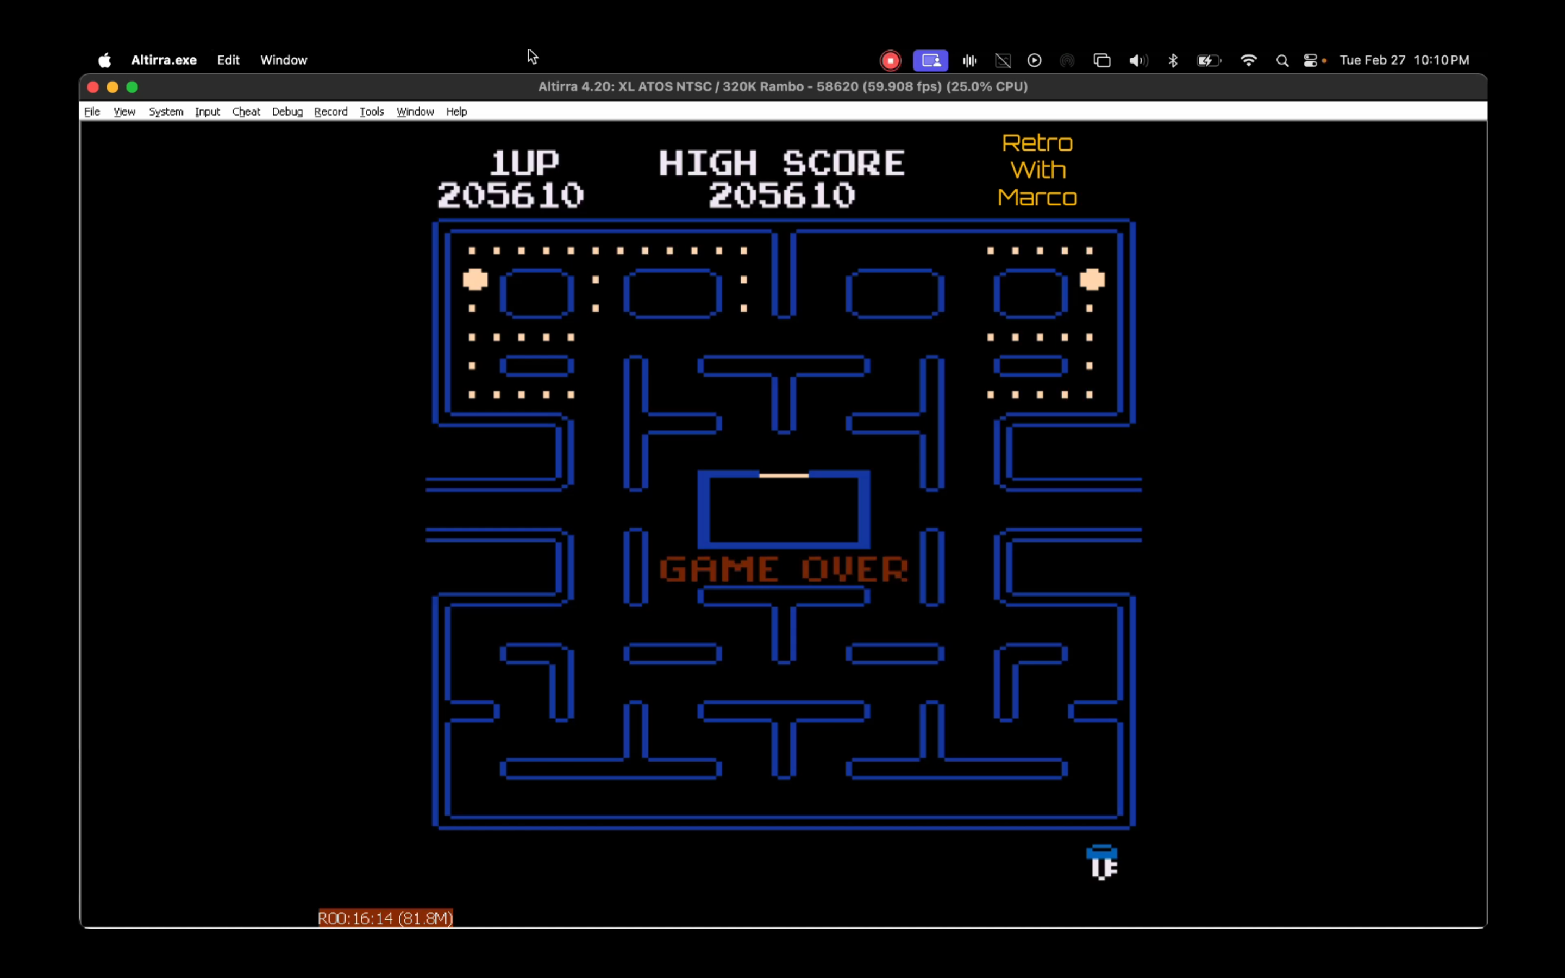Open Altirra's inner Window menu
Screen dimensions: 1565x978
click(x=415, y=111)
